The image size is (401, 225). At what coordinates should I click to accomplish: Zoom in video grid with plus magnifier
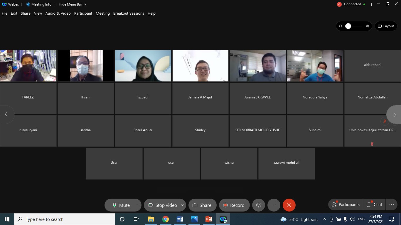(368, 26)
